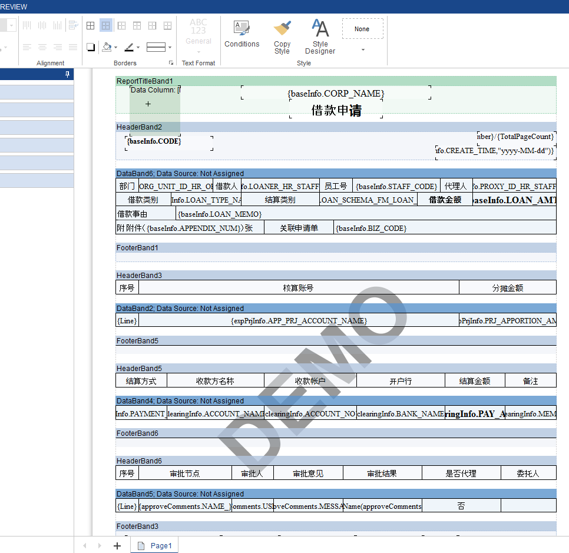Apply all borders to component
The width and height of the screenshot is (569, 553).
pyautogui.click(x=90, y=25)
